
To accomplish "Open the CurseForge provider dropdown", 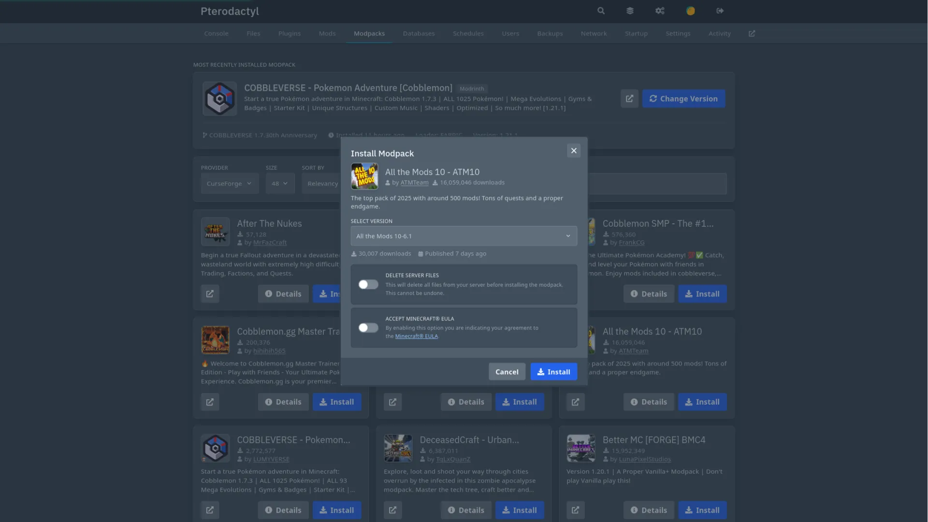I will coord(230,184).
